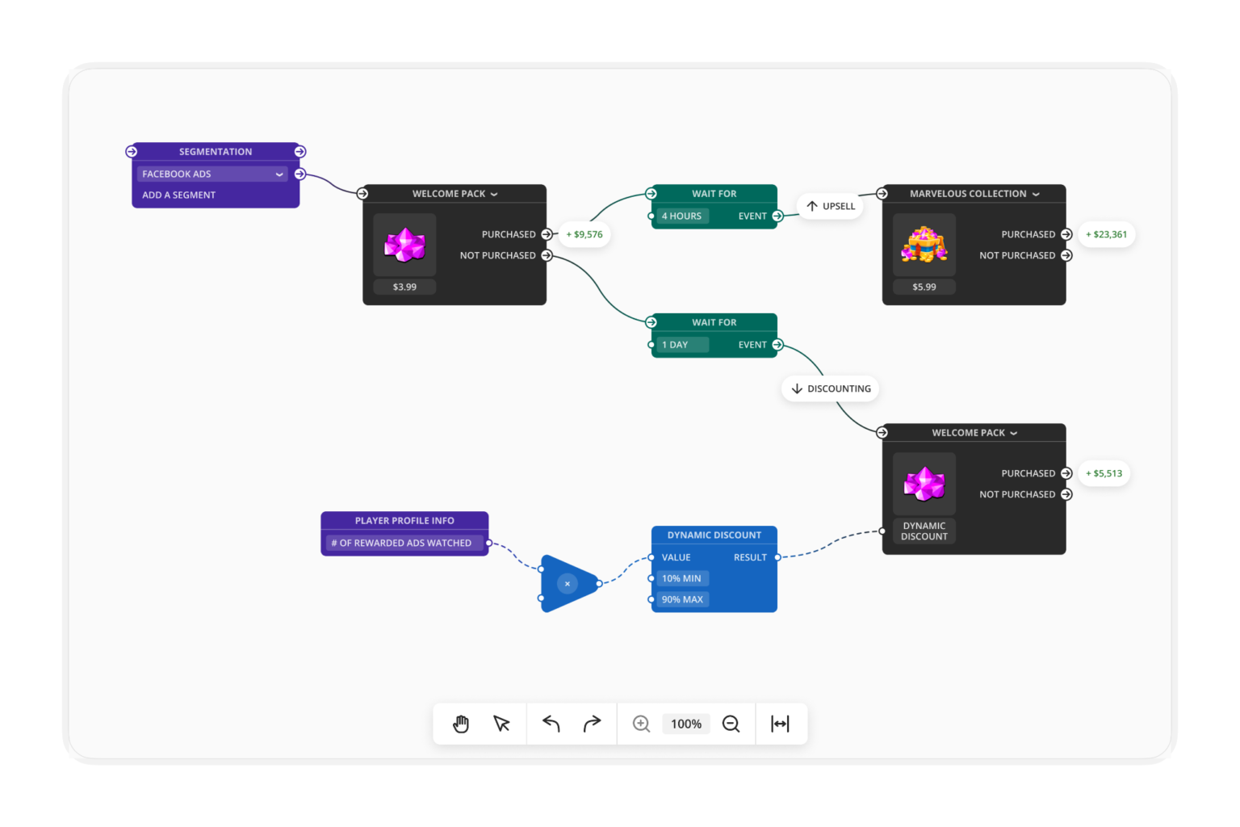Image resolution: width=1240 pixels, height=827 pixels.
Task: Click the undo arrow icon
Action: tap(551, 724)
